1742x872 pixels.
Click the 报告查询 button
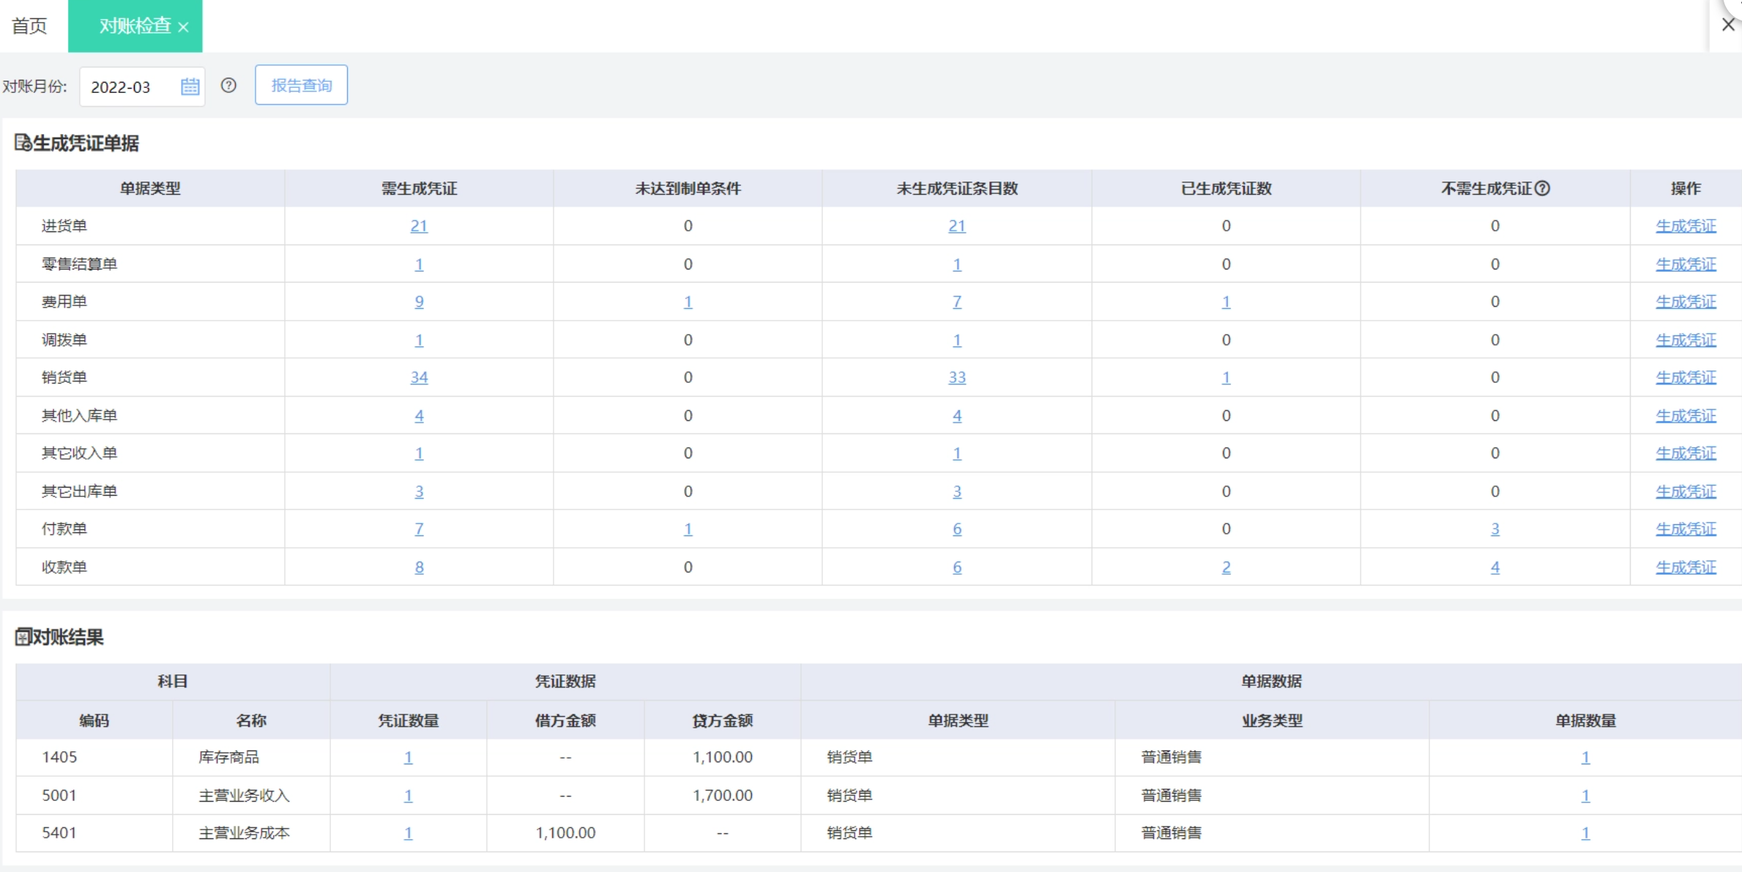(x=301, y=86)
